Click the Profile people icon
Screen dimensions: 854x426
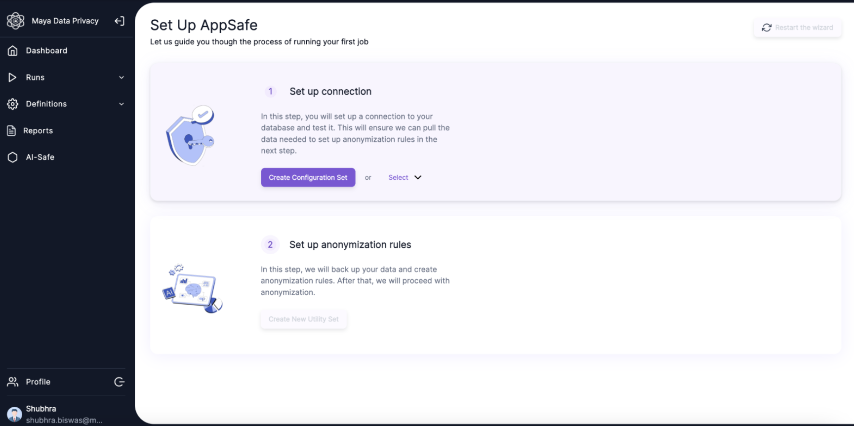pyautogui.click(x=13, y=382)
